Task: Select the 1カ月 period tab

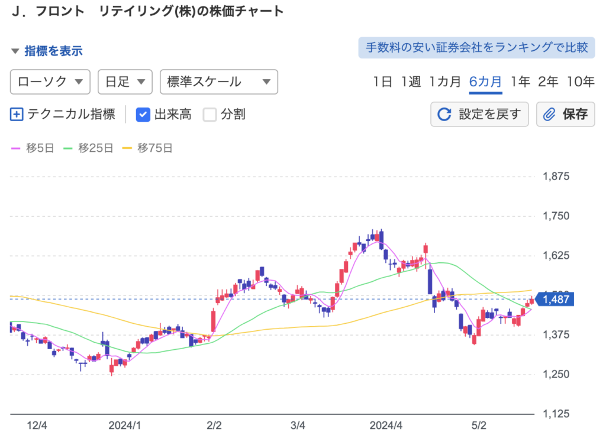Action: point(445,82)
